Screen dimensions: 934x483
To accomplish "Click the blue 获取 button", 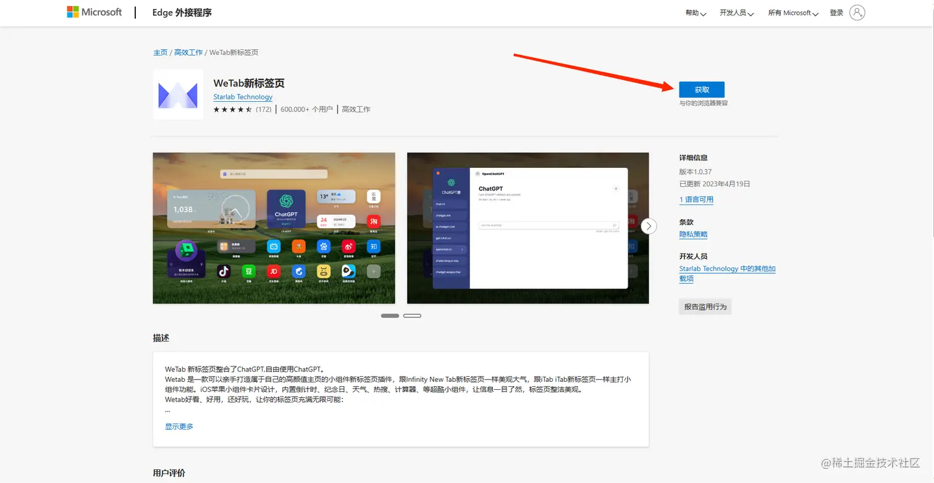I will (x=702, y=89).
